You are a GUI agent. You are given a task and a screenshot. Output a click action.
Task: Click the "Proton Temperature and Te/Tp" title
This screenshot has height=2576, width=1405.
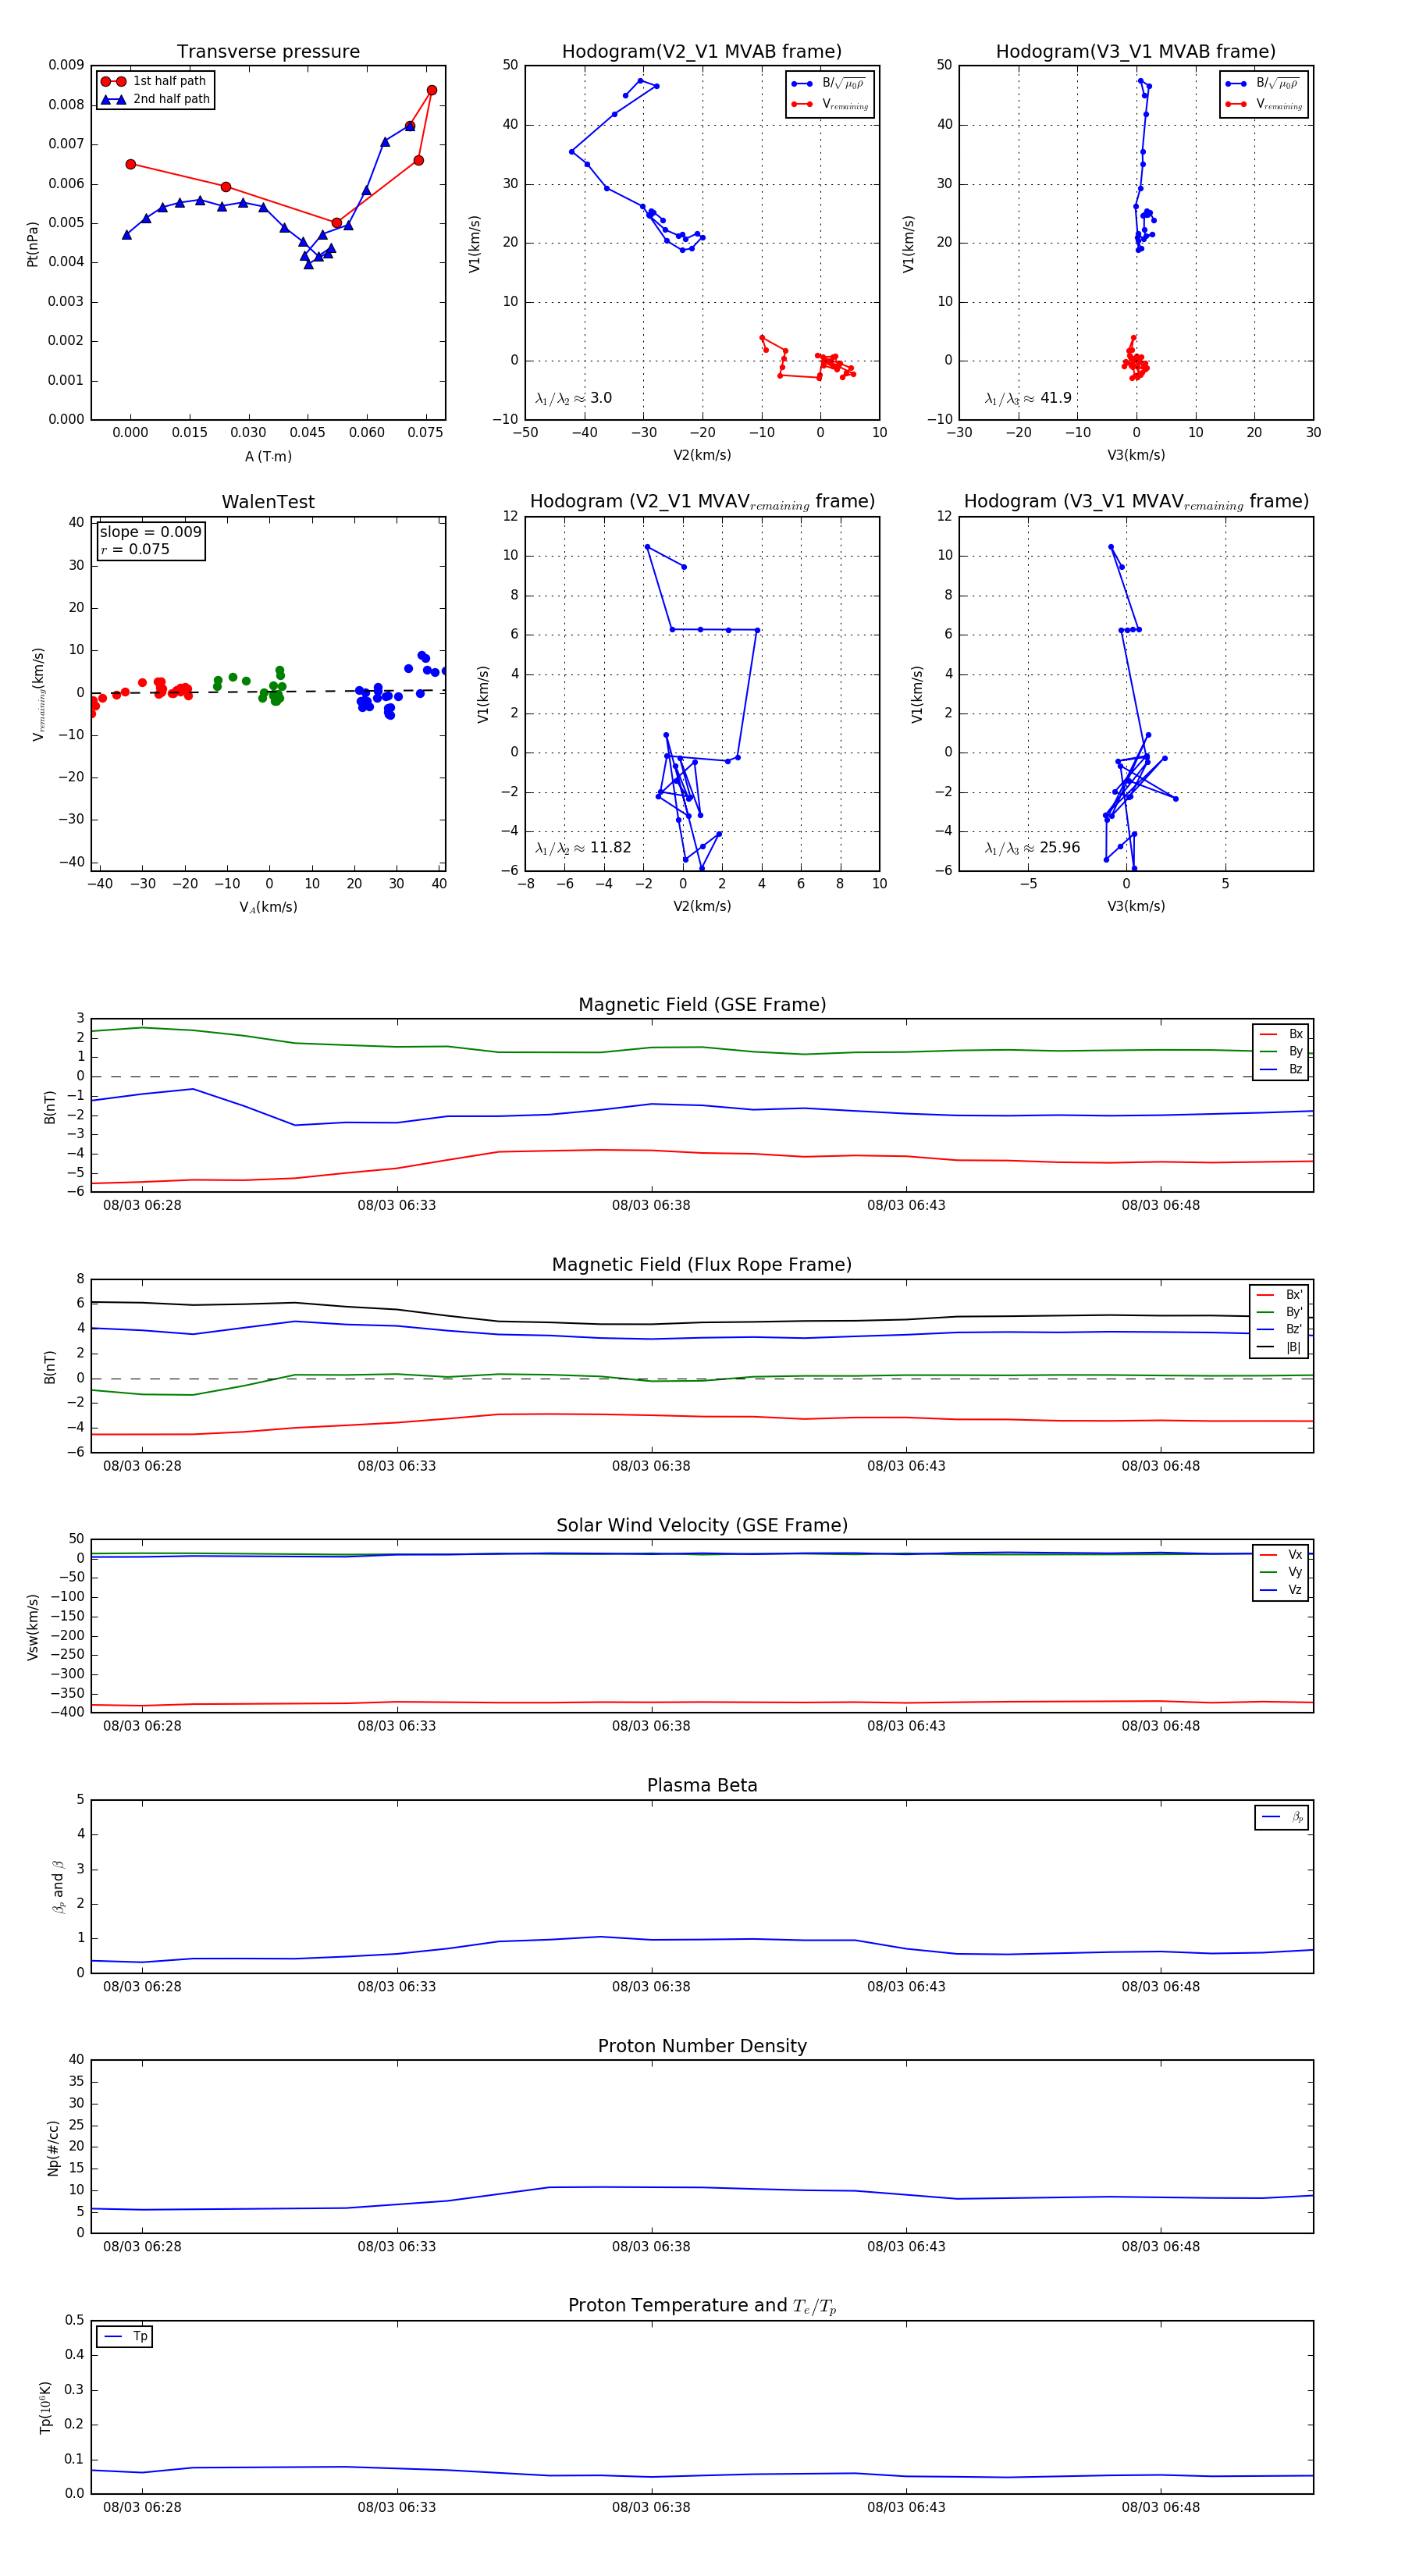coord(702,2306)
